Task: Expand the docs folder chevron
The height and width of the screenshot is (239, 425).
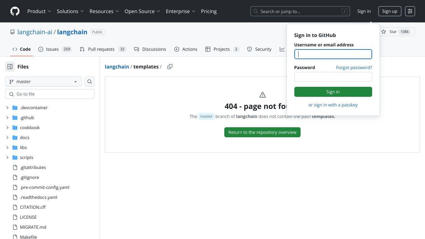Action: click(x=7, y=138)
